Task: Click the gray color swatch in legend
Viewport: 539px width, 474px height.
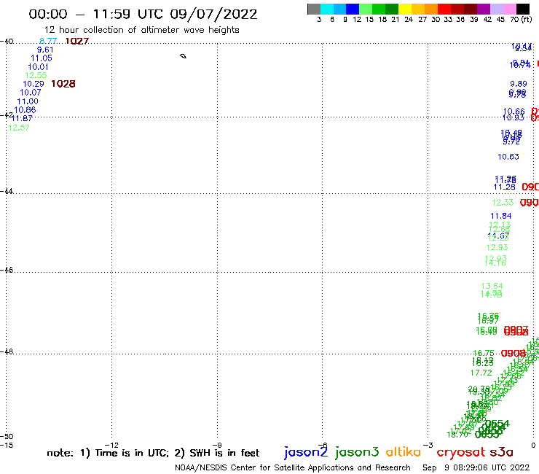Action: [x=314, y=9]
